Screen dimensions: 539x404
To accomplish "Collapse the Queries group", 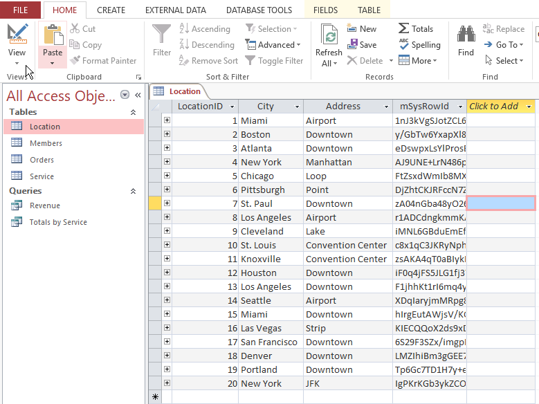I will coord(133,191).
